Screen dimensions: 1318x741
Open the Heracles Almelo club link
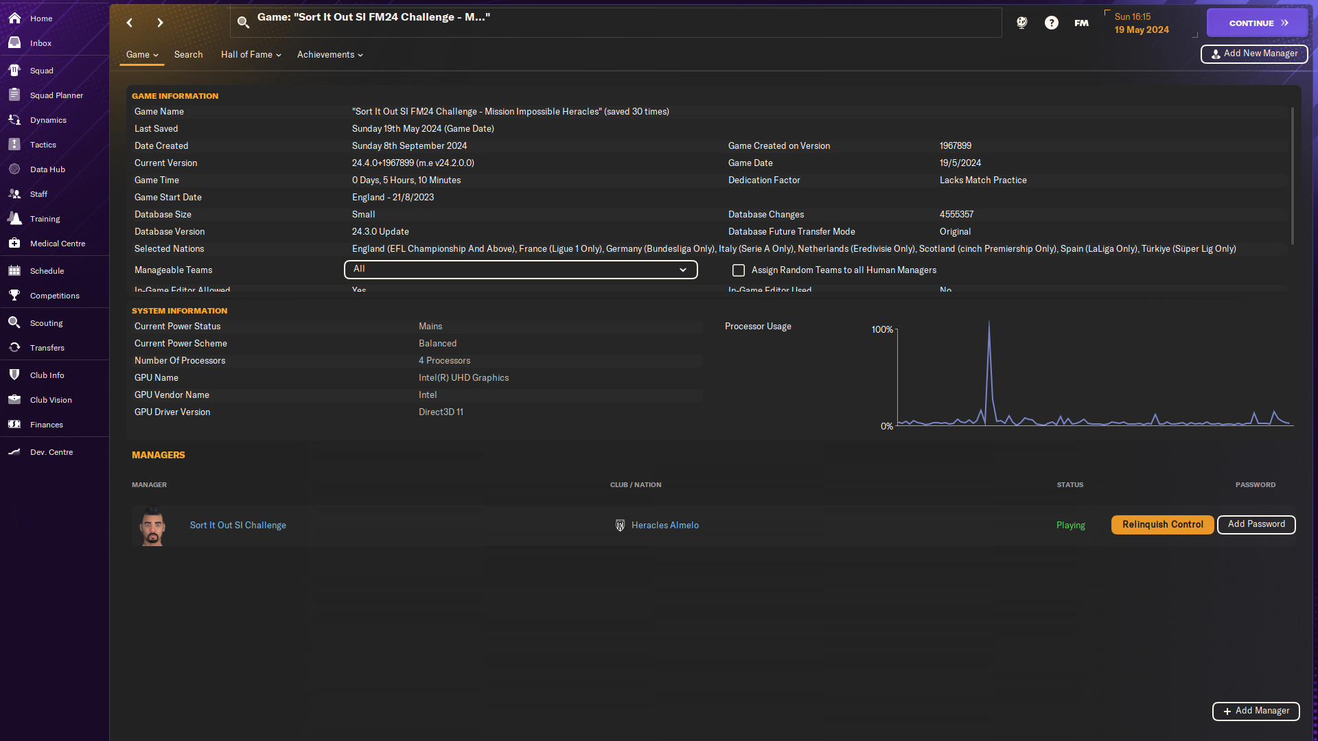click(x=665, y=526)
